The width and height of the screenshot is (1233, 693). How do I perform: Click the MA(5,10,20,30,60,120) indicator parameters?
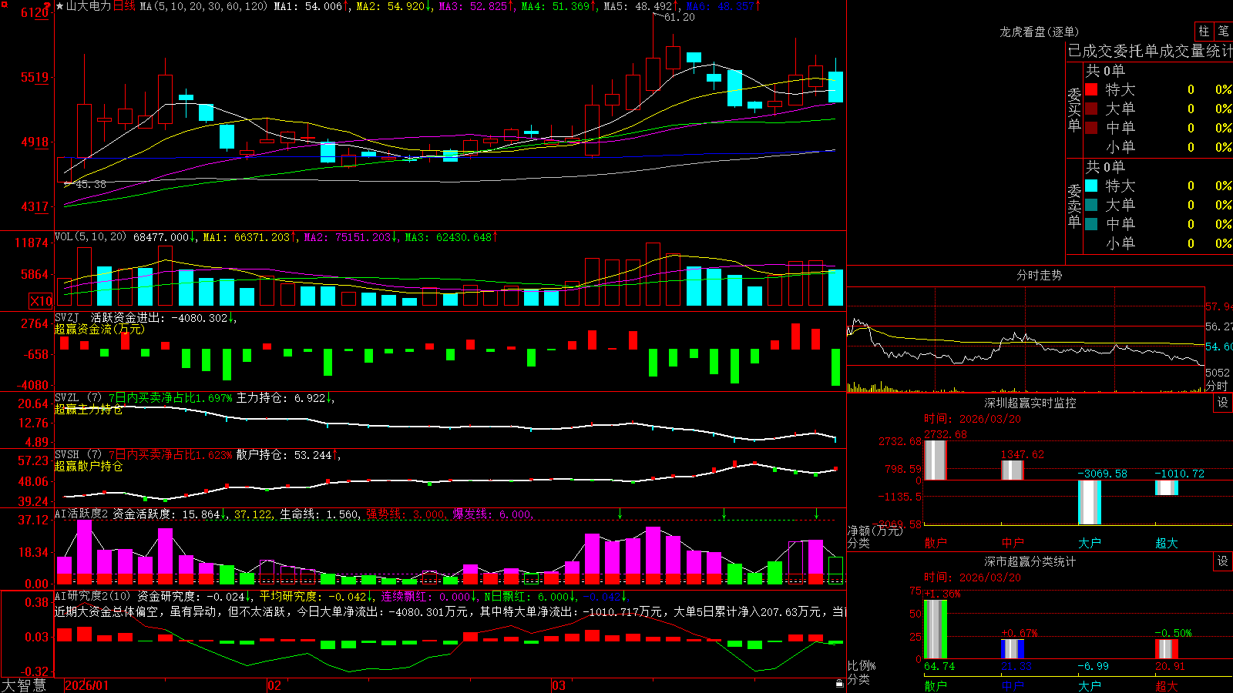point(203,6)
